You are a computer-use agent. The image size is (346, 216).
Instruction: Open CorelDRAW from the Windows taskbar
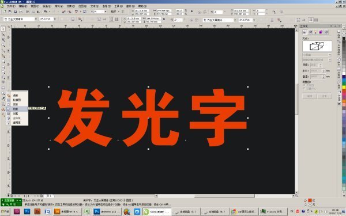point(157,211)
